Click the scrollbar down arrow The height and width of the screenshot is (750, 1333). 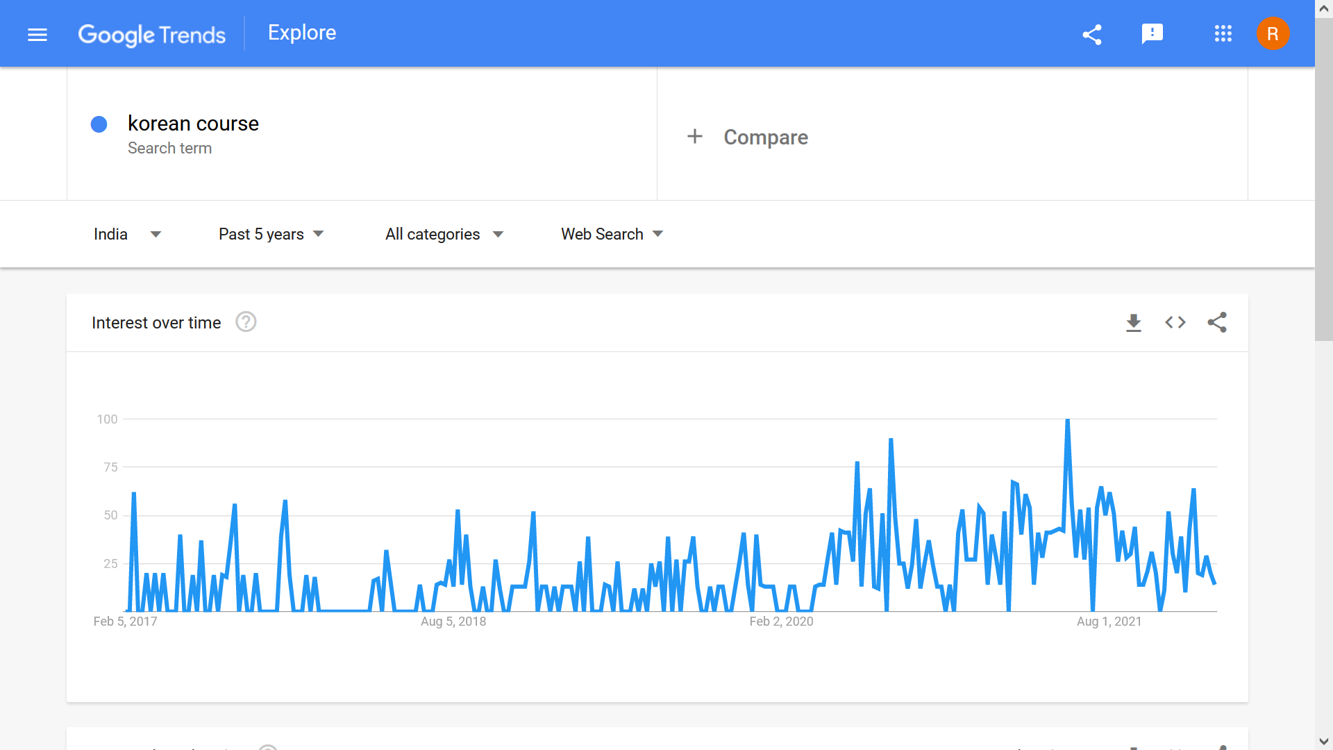[x=1324, y=741]
